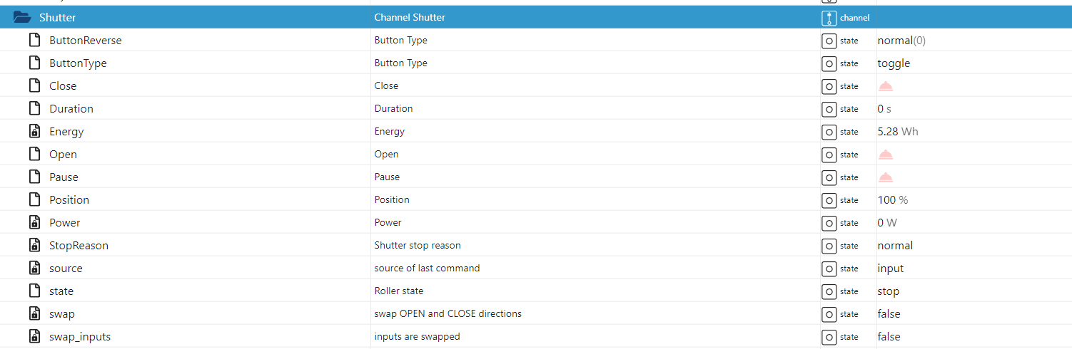Click the Roller state description text
1072x349 pixels.
(399, 291)
